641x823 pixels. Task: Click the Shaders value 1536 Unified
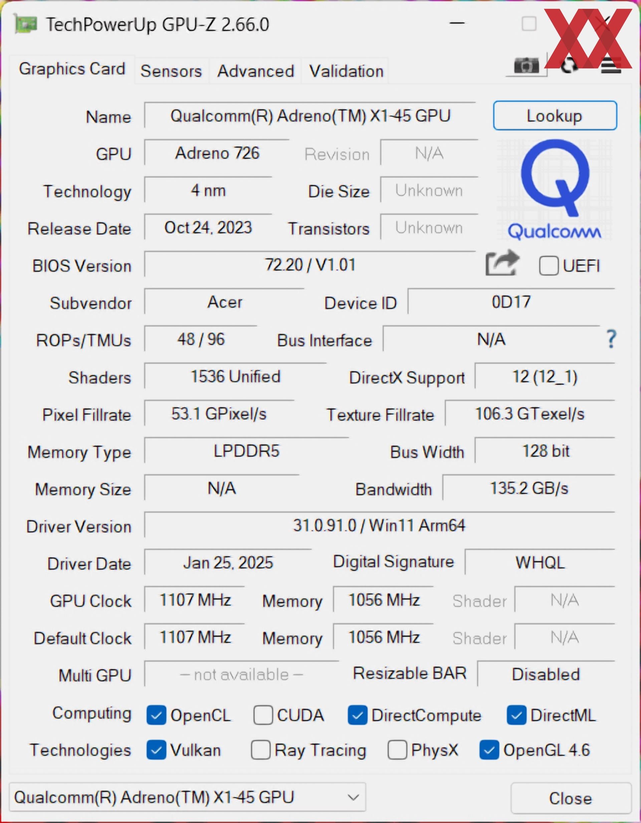click(235, 376)
